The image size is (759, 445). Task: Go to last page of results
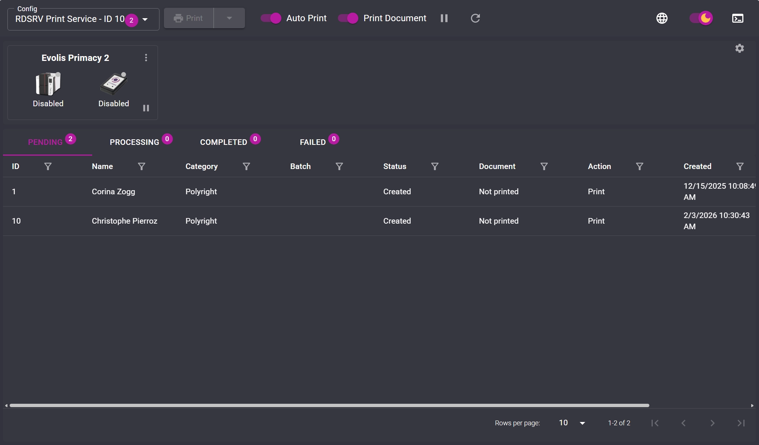741,423
